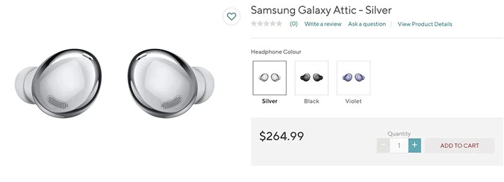Click the left silver earbud image

[x=58, y=83]
